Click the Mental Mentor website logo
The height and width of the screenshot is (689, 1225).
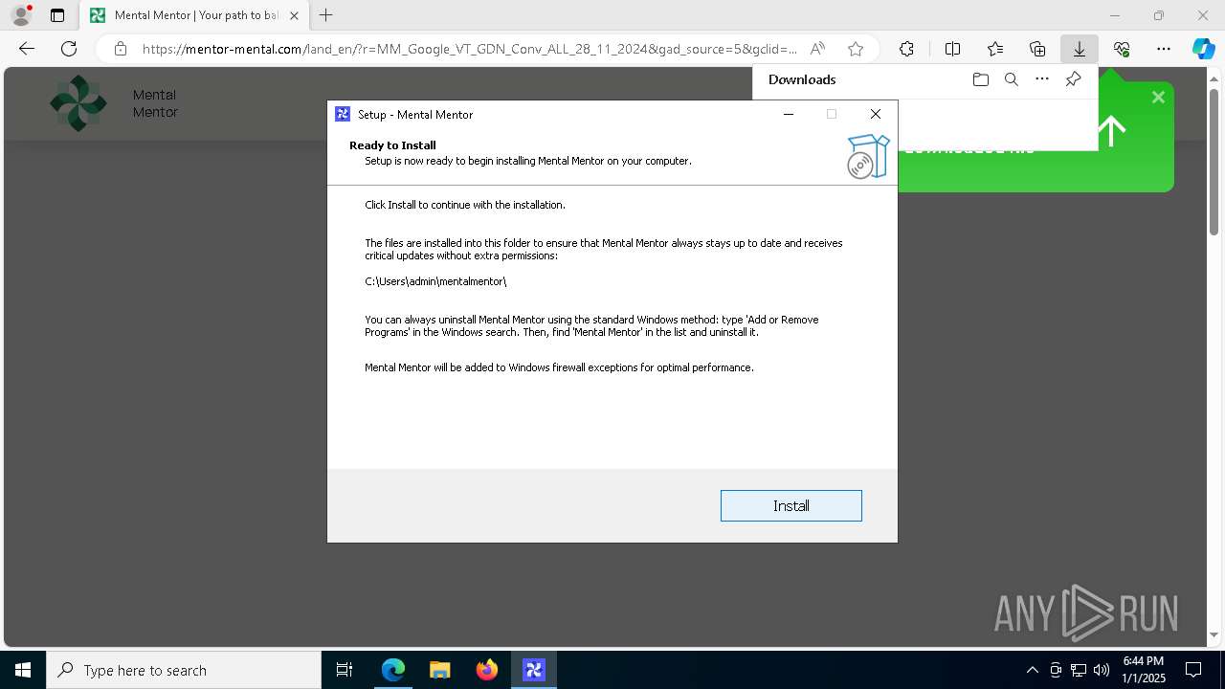(78, 103)
